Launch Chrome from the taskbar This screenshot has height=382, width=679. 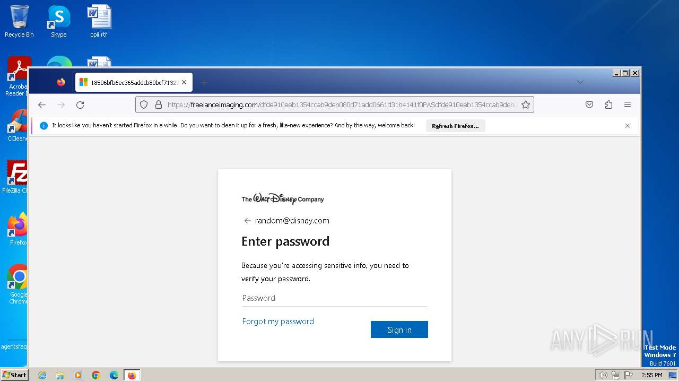(96, 375)
